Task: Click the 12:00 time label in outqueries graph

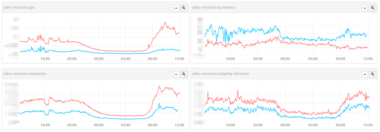Action: (179, 125)
